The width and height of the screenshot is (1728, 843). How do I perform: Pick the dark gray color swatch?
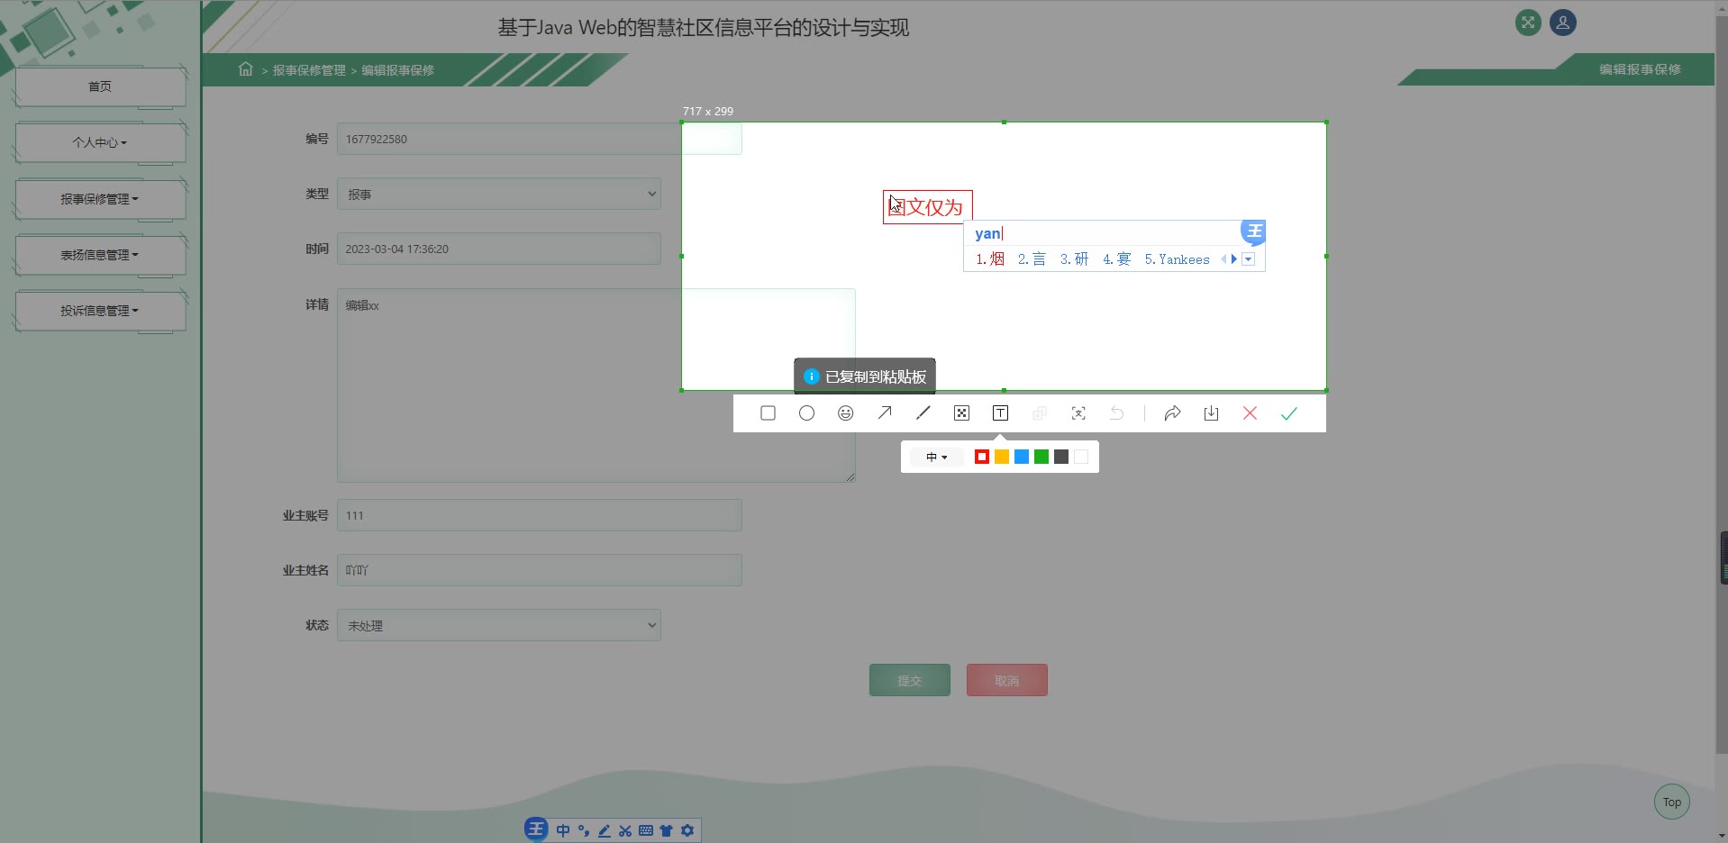coord(1061,458)
